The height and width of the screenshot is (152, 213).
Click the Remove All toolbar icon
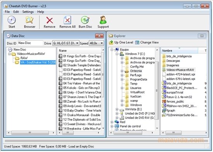67,20
